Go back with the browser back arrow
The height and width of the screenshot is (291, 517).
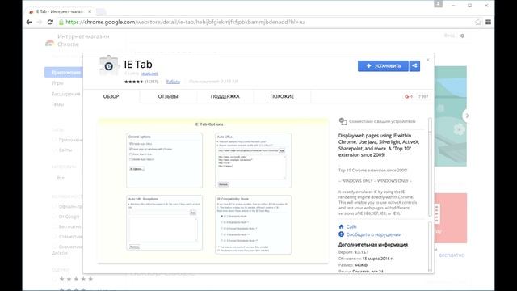click(x=29, y=22)
